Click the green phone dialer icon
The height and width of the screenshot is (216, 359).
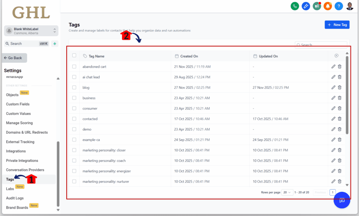tap(295, 6)
